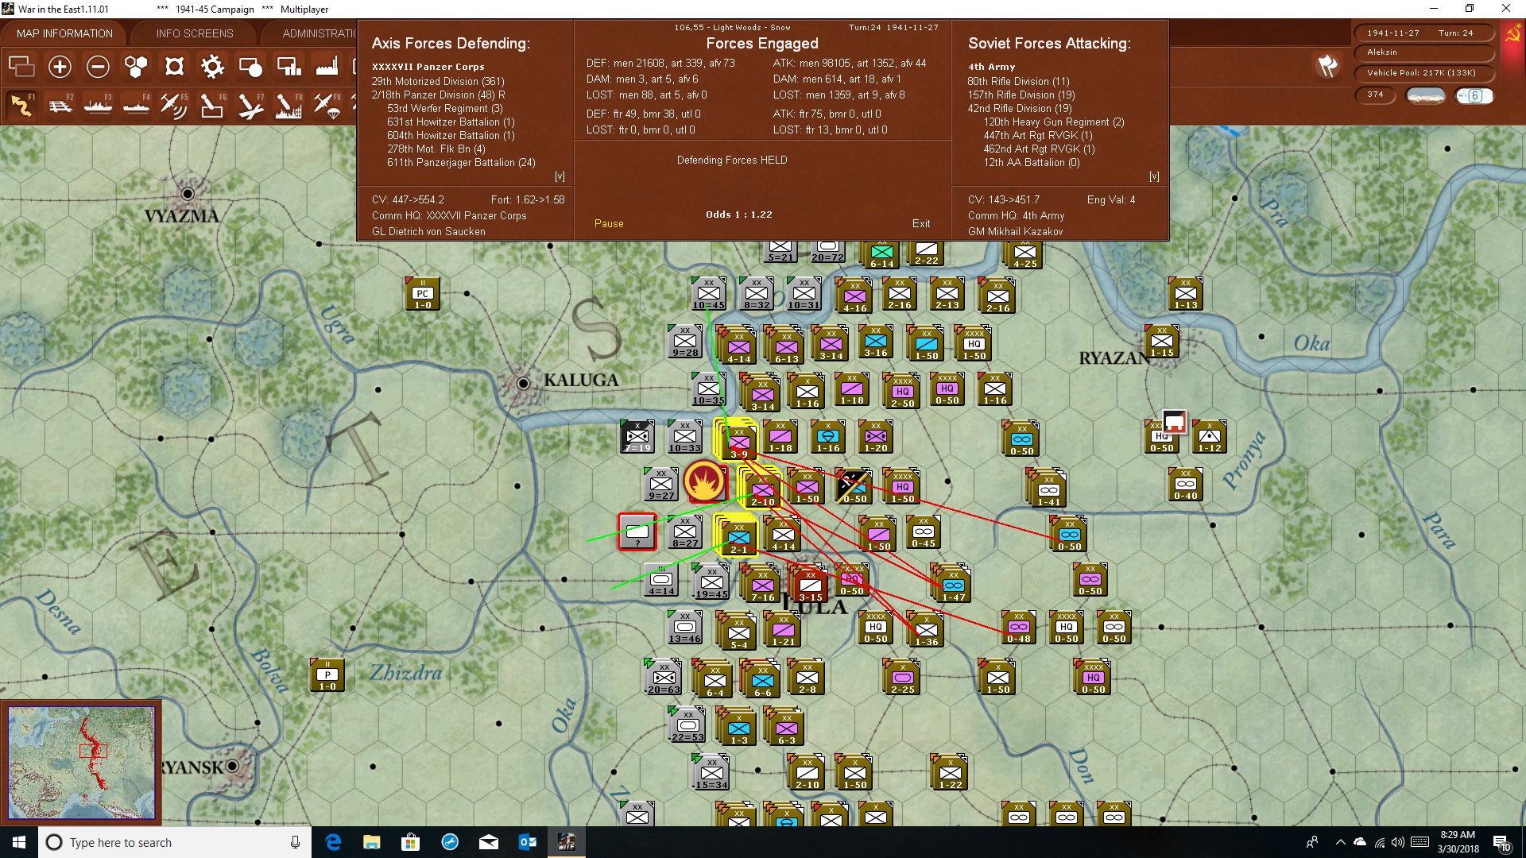Image resolution: width=1526 pixels, height=858 pixels.
Task: Click the 29th Motorized Division entry
Action: coord(438,81)
